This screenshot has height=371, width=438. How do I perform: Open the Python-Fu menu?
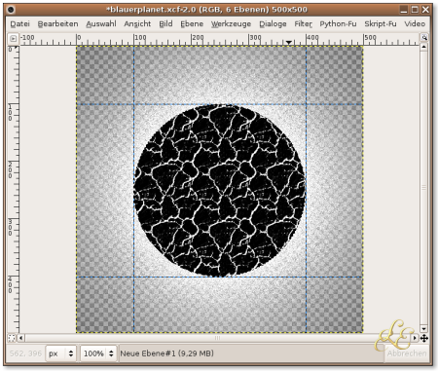[338, 24]
